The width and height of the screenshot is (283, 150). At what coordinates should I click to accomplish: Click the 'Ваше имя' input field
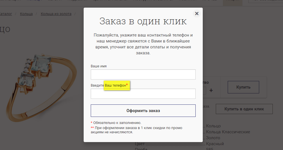click(x=143, y=74)
